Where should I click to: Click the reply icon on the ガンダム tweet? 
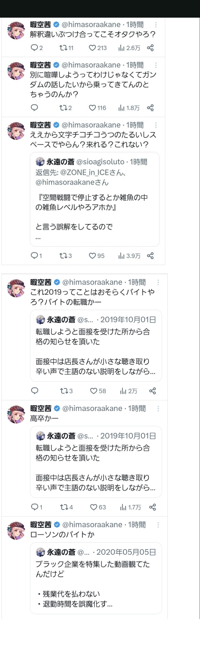tap(34, 108)
